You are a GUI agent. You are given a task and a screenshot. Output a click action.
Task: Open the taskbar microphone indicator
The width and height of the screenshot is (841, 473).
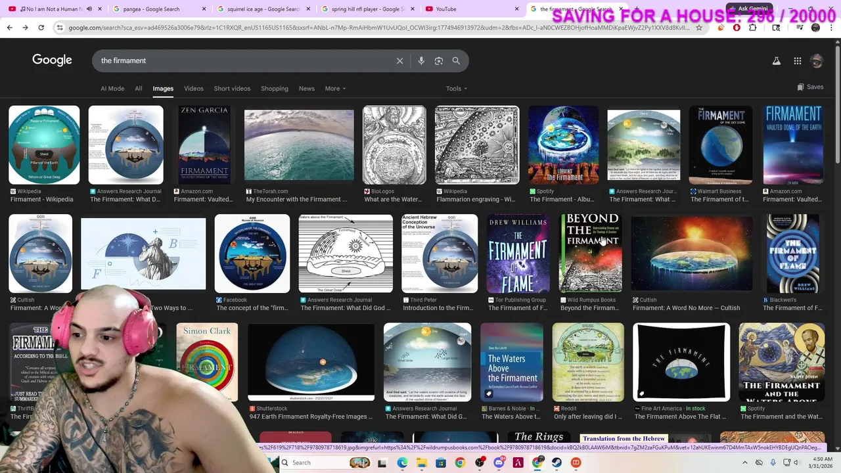[x=773, y=462]
